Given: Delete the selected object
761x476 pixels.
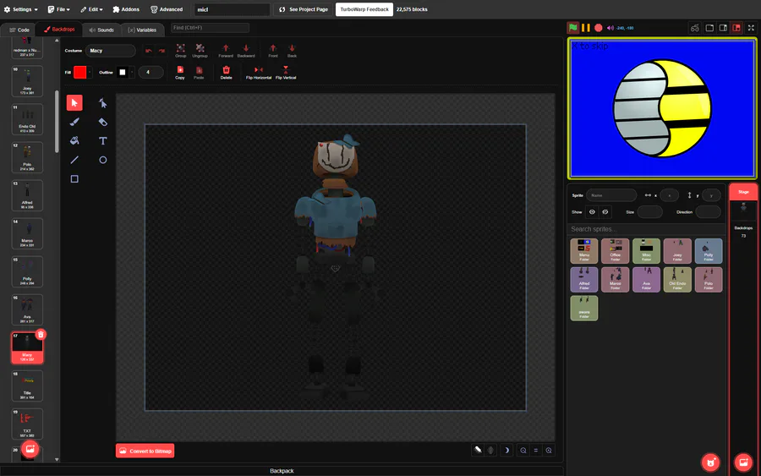Looking at the screenshot, I should [x=226, y=73].
